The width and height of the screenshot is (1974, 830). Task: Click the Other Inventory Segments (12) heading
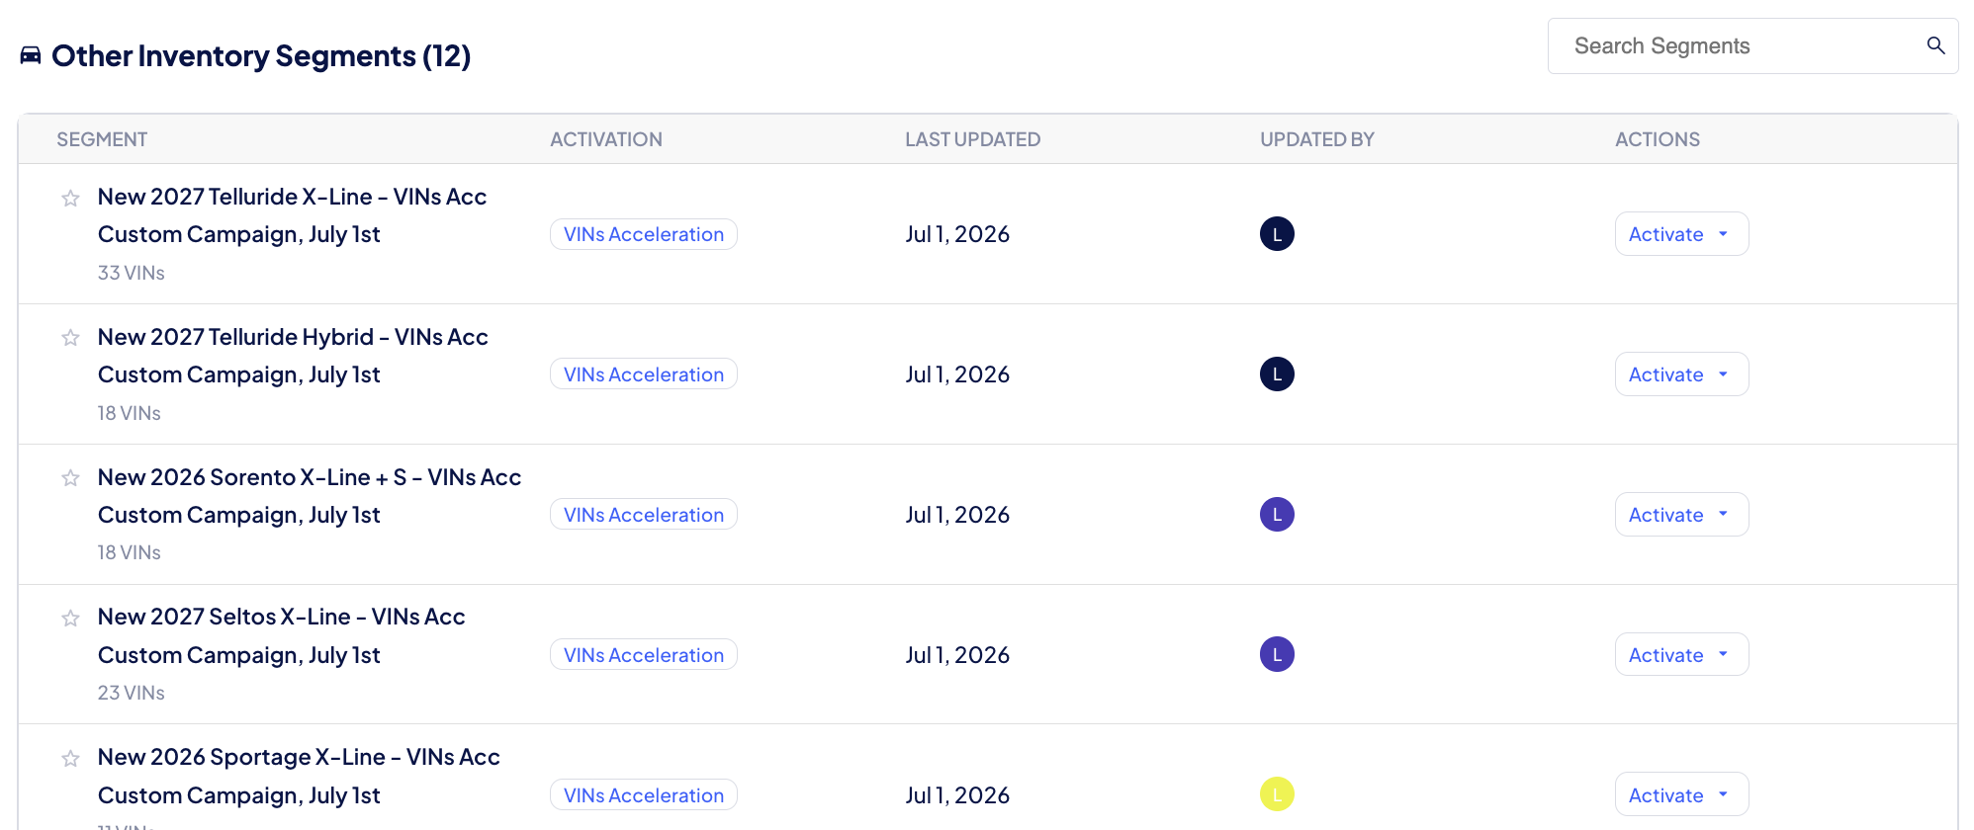pos(261,56)
